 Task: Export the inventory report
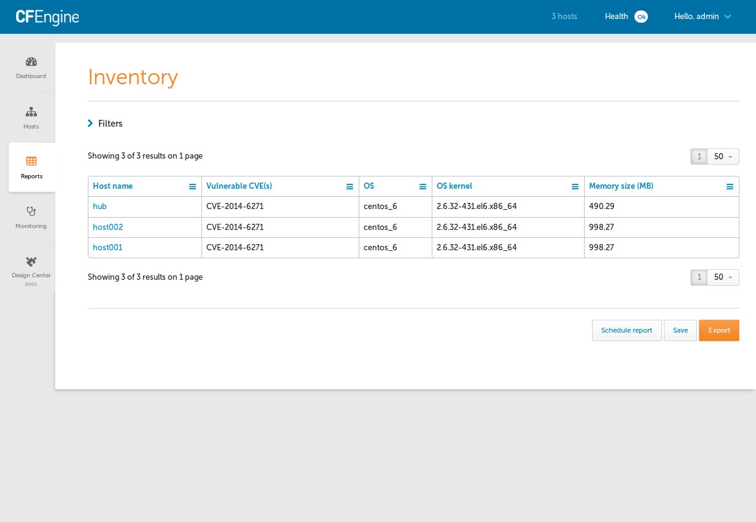(719, 330)
